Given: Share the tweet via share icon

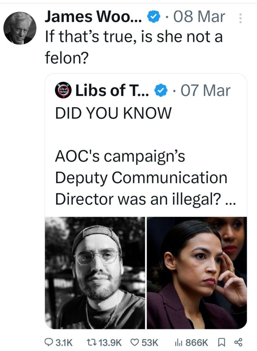Looking at the screenshot, I should [x=237, y=342].
